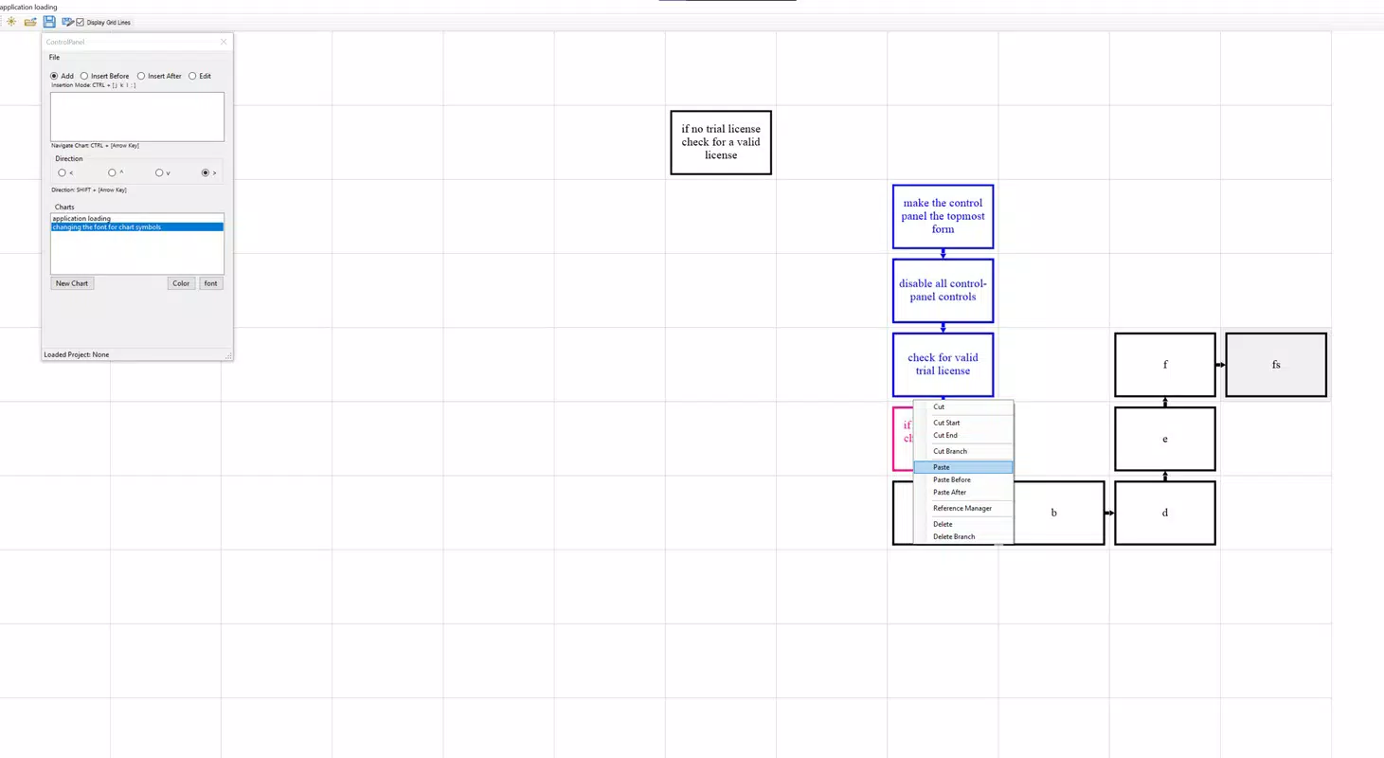Choose the left direction radio button
Screen dimensions: 1384x758
point(62,172)
